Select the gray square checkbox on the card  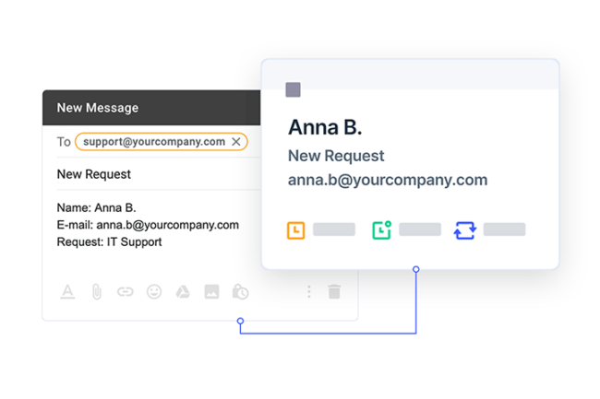click(x=294, y=89)
